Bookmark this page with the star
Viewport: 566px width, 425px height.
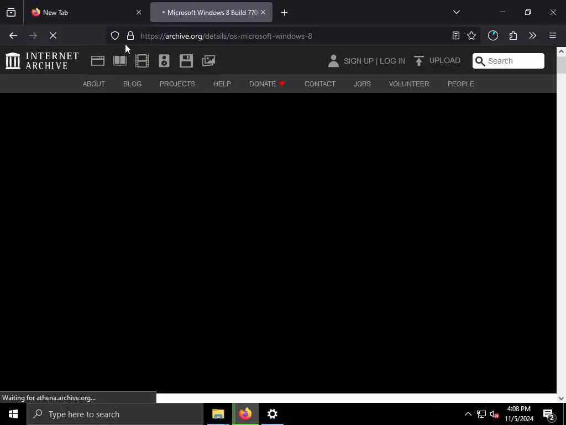pyautogui.click(x=471, y=35)
